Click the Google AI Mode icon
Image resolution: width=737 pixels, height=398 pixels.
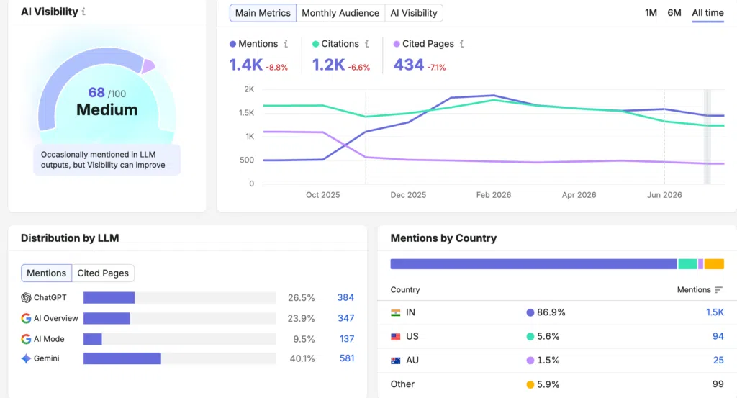click(27, 339)
